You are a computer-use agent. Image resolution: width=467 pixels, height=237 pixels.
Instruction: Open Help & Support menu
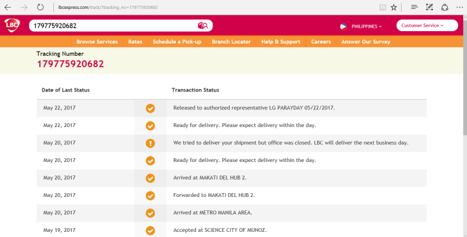(281, 42)
